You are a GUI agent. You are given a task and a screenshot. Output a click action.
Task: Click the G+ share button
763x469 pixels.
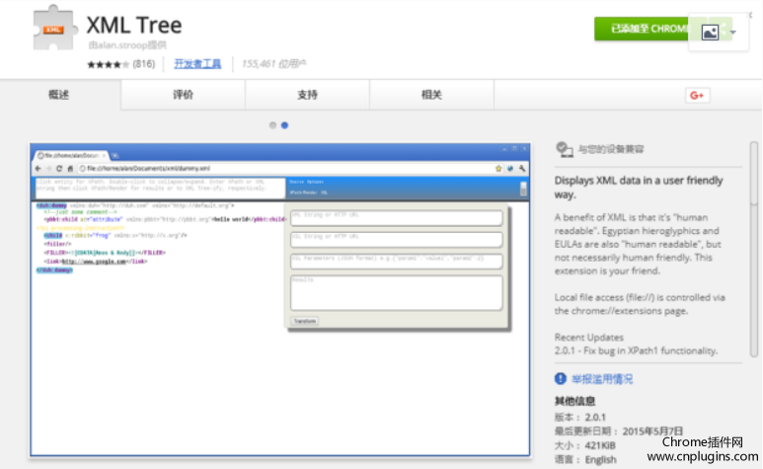pos(697,96)
